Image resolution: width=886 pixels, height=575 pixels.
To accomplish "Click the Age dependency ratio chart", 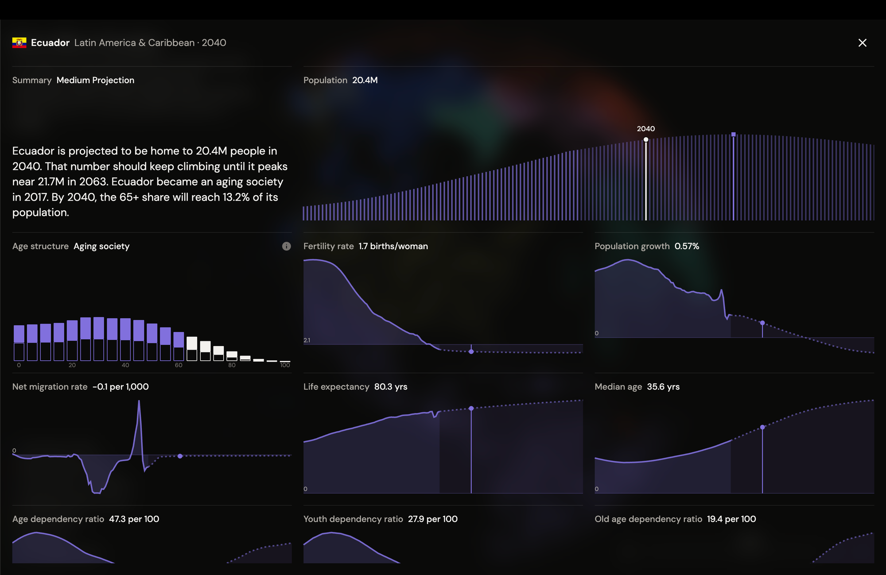I will [x=152, y=547].
